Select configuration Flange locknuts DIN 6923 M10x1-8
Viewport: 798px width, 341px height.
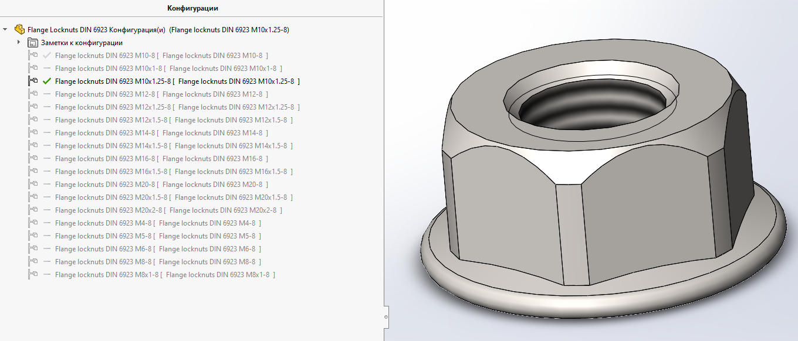pyautogui.click(x=168, y=69)
